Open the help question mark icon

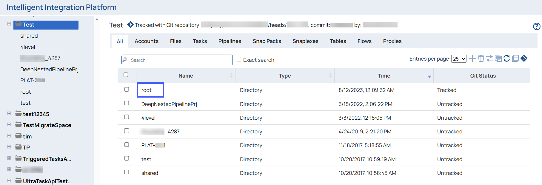(536, 27)
